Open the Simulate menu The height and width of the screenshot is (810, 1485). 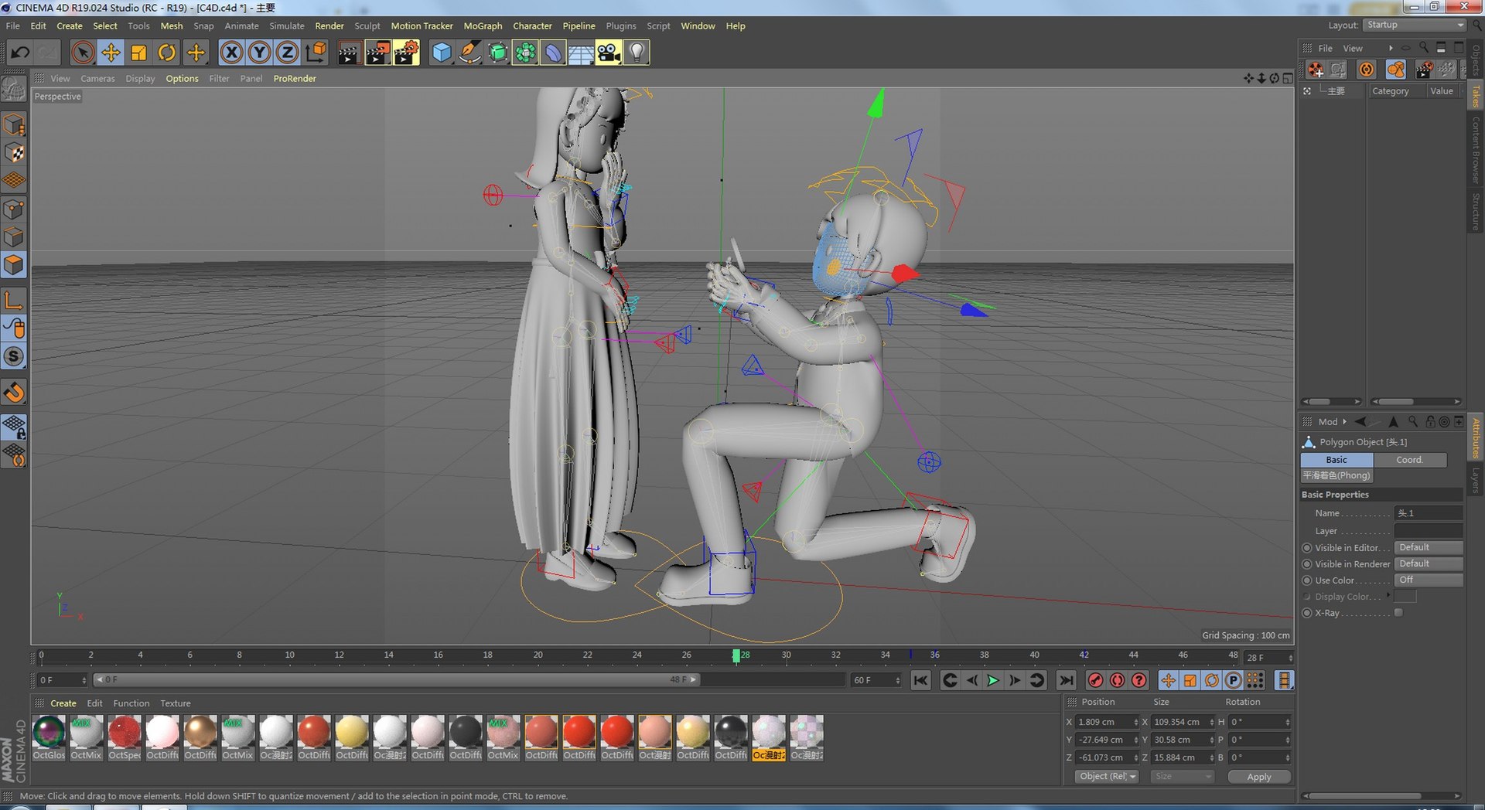pyautogui.click(x=287, y=26)
